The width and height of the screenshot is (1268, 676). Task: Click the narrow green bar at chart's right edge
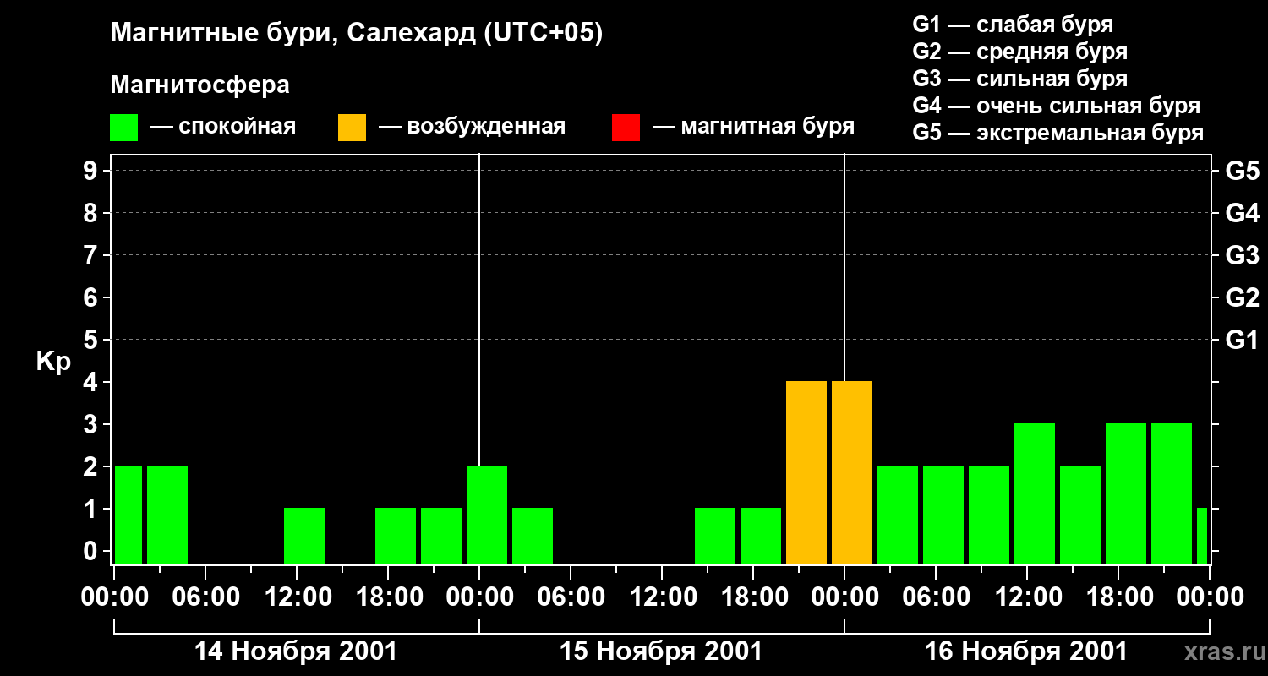point(1201,537)
